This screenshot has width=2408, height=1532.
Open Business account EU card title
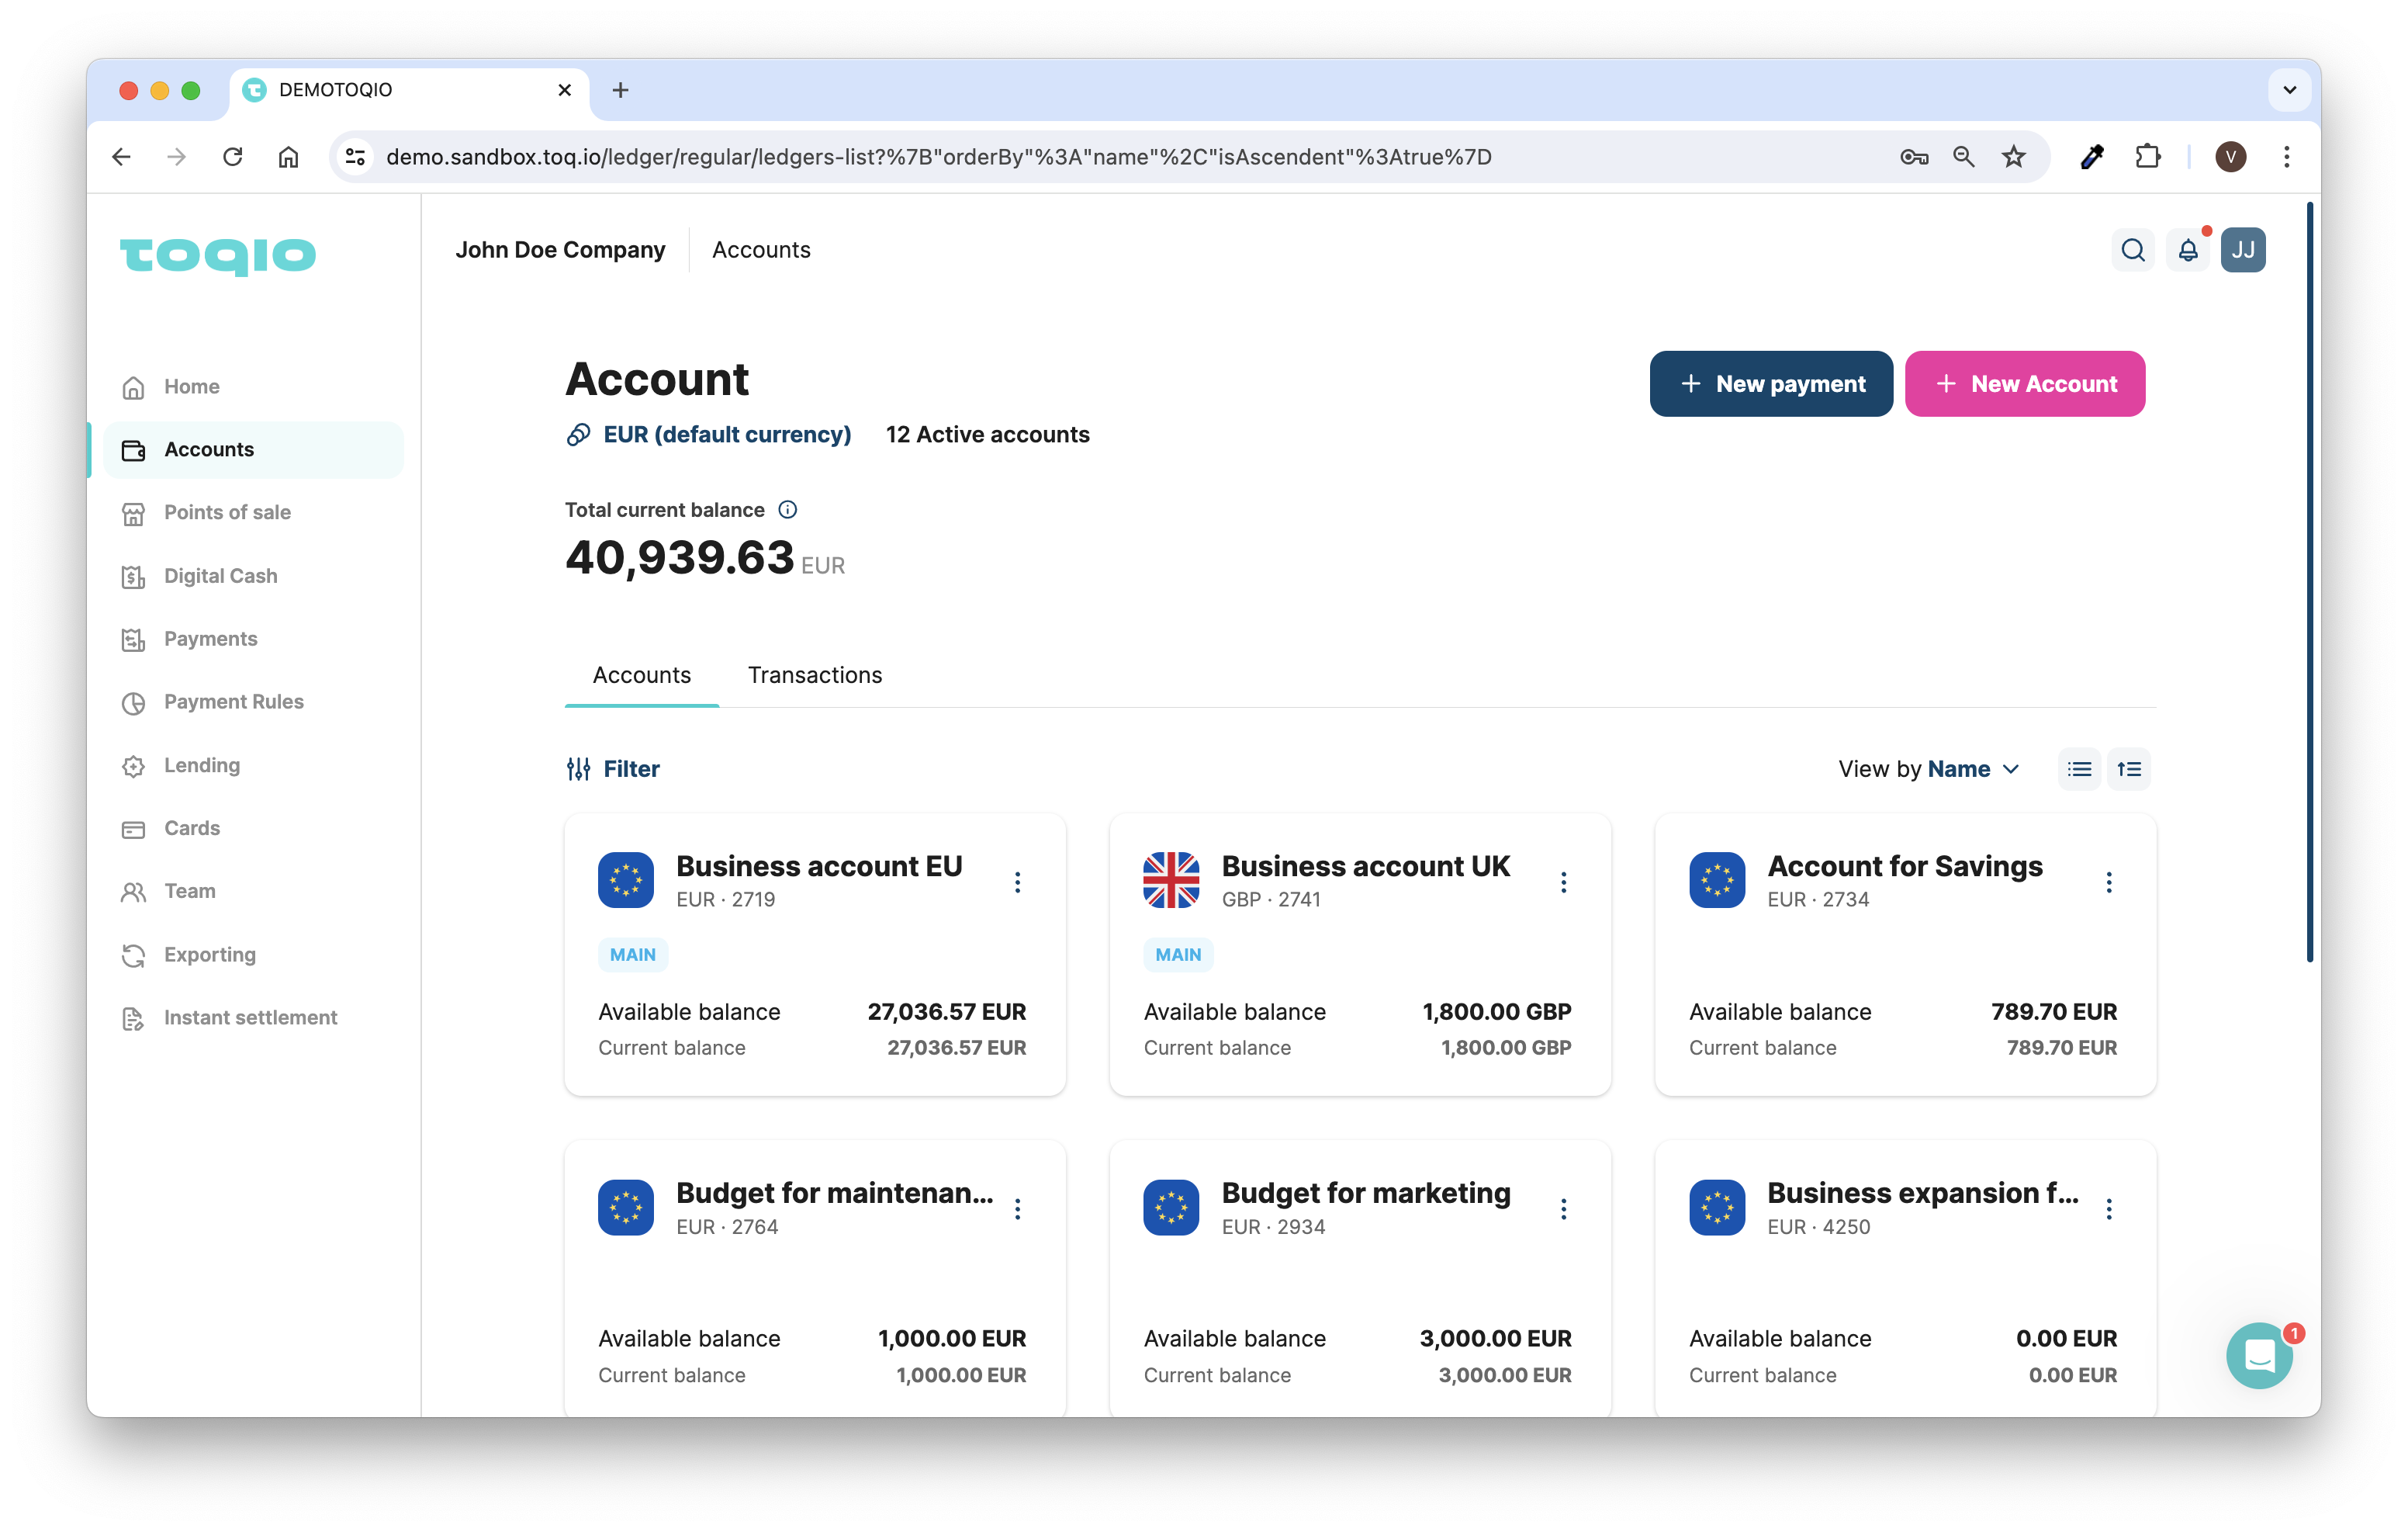pyautogui.click(x=819, y=867)
